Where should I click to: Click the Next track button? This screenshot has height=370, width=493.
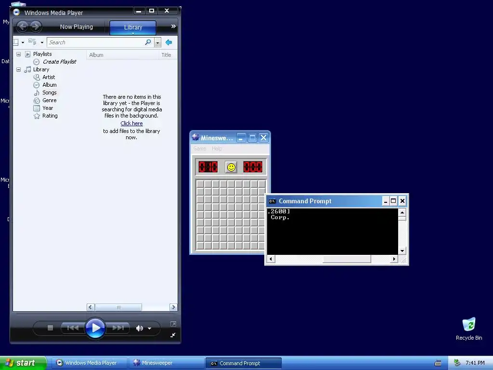(118, 328)
